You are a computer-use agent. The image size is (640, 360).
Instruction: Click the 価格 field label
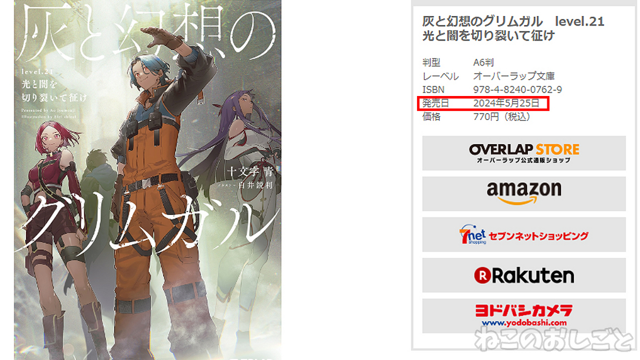tap(431, 117)
